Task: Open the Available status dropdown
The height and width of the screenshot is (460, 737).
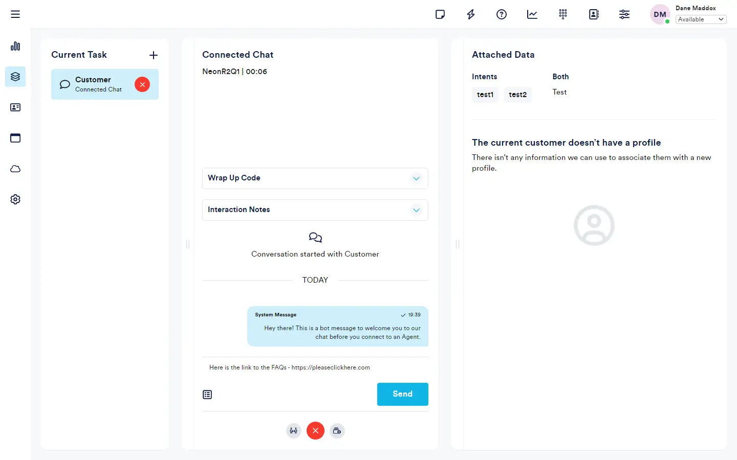Action: point(701,19)
